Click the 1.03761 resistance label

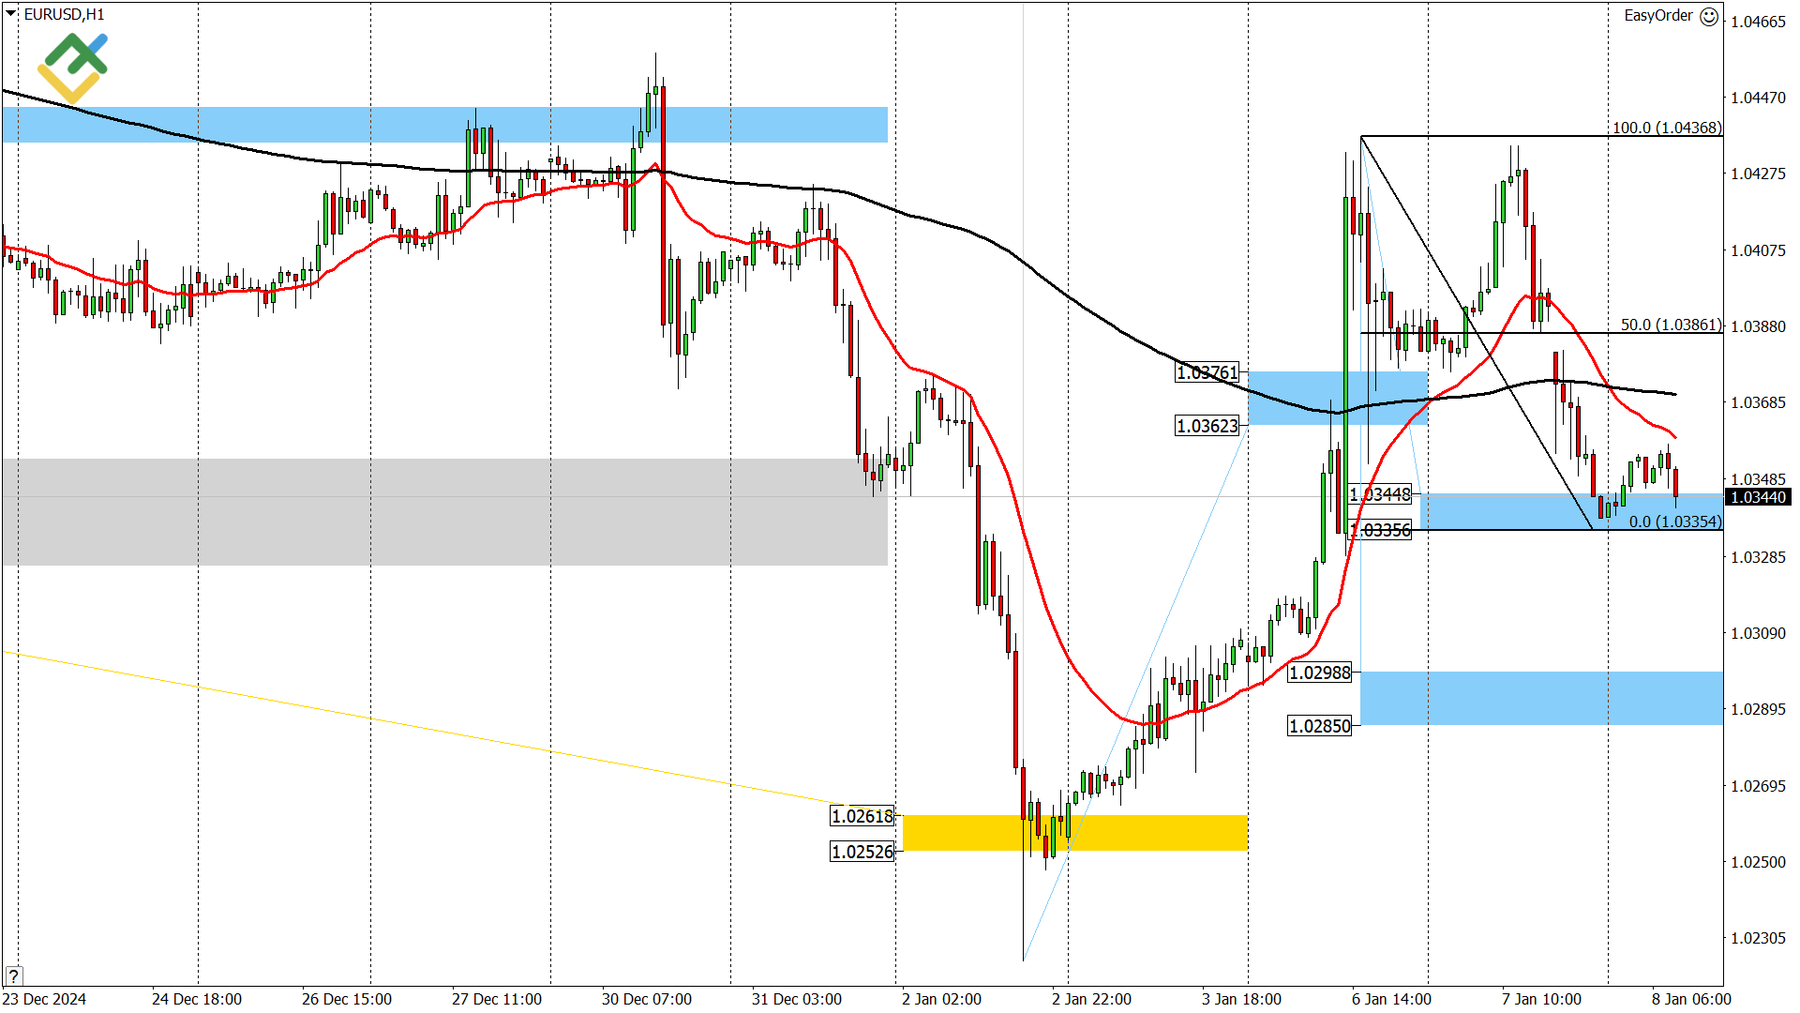pos(1207,373)
